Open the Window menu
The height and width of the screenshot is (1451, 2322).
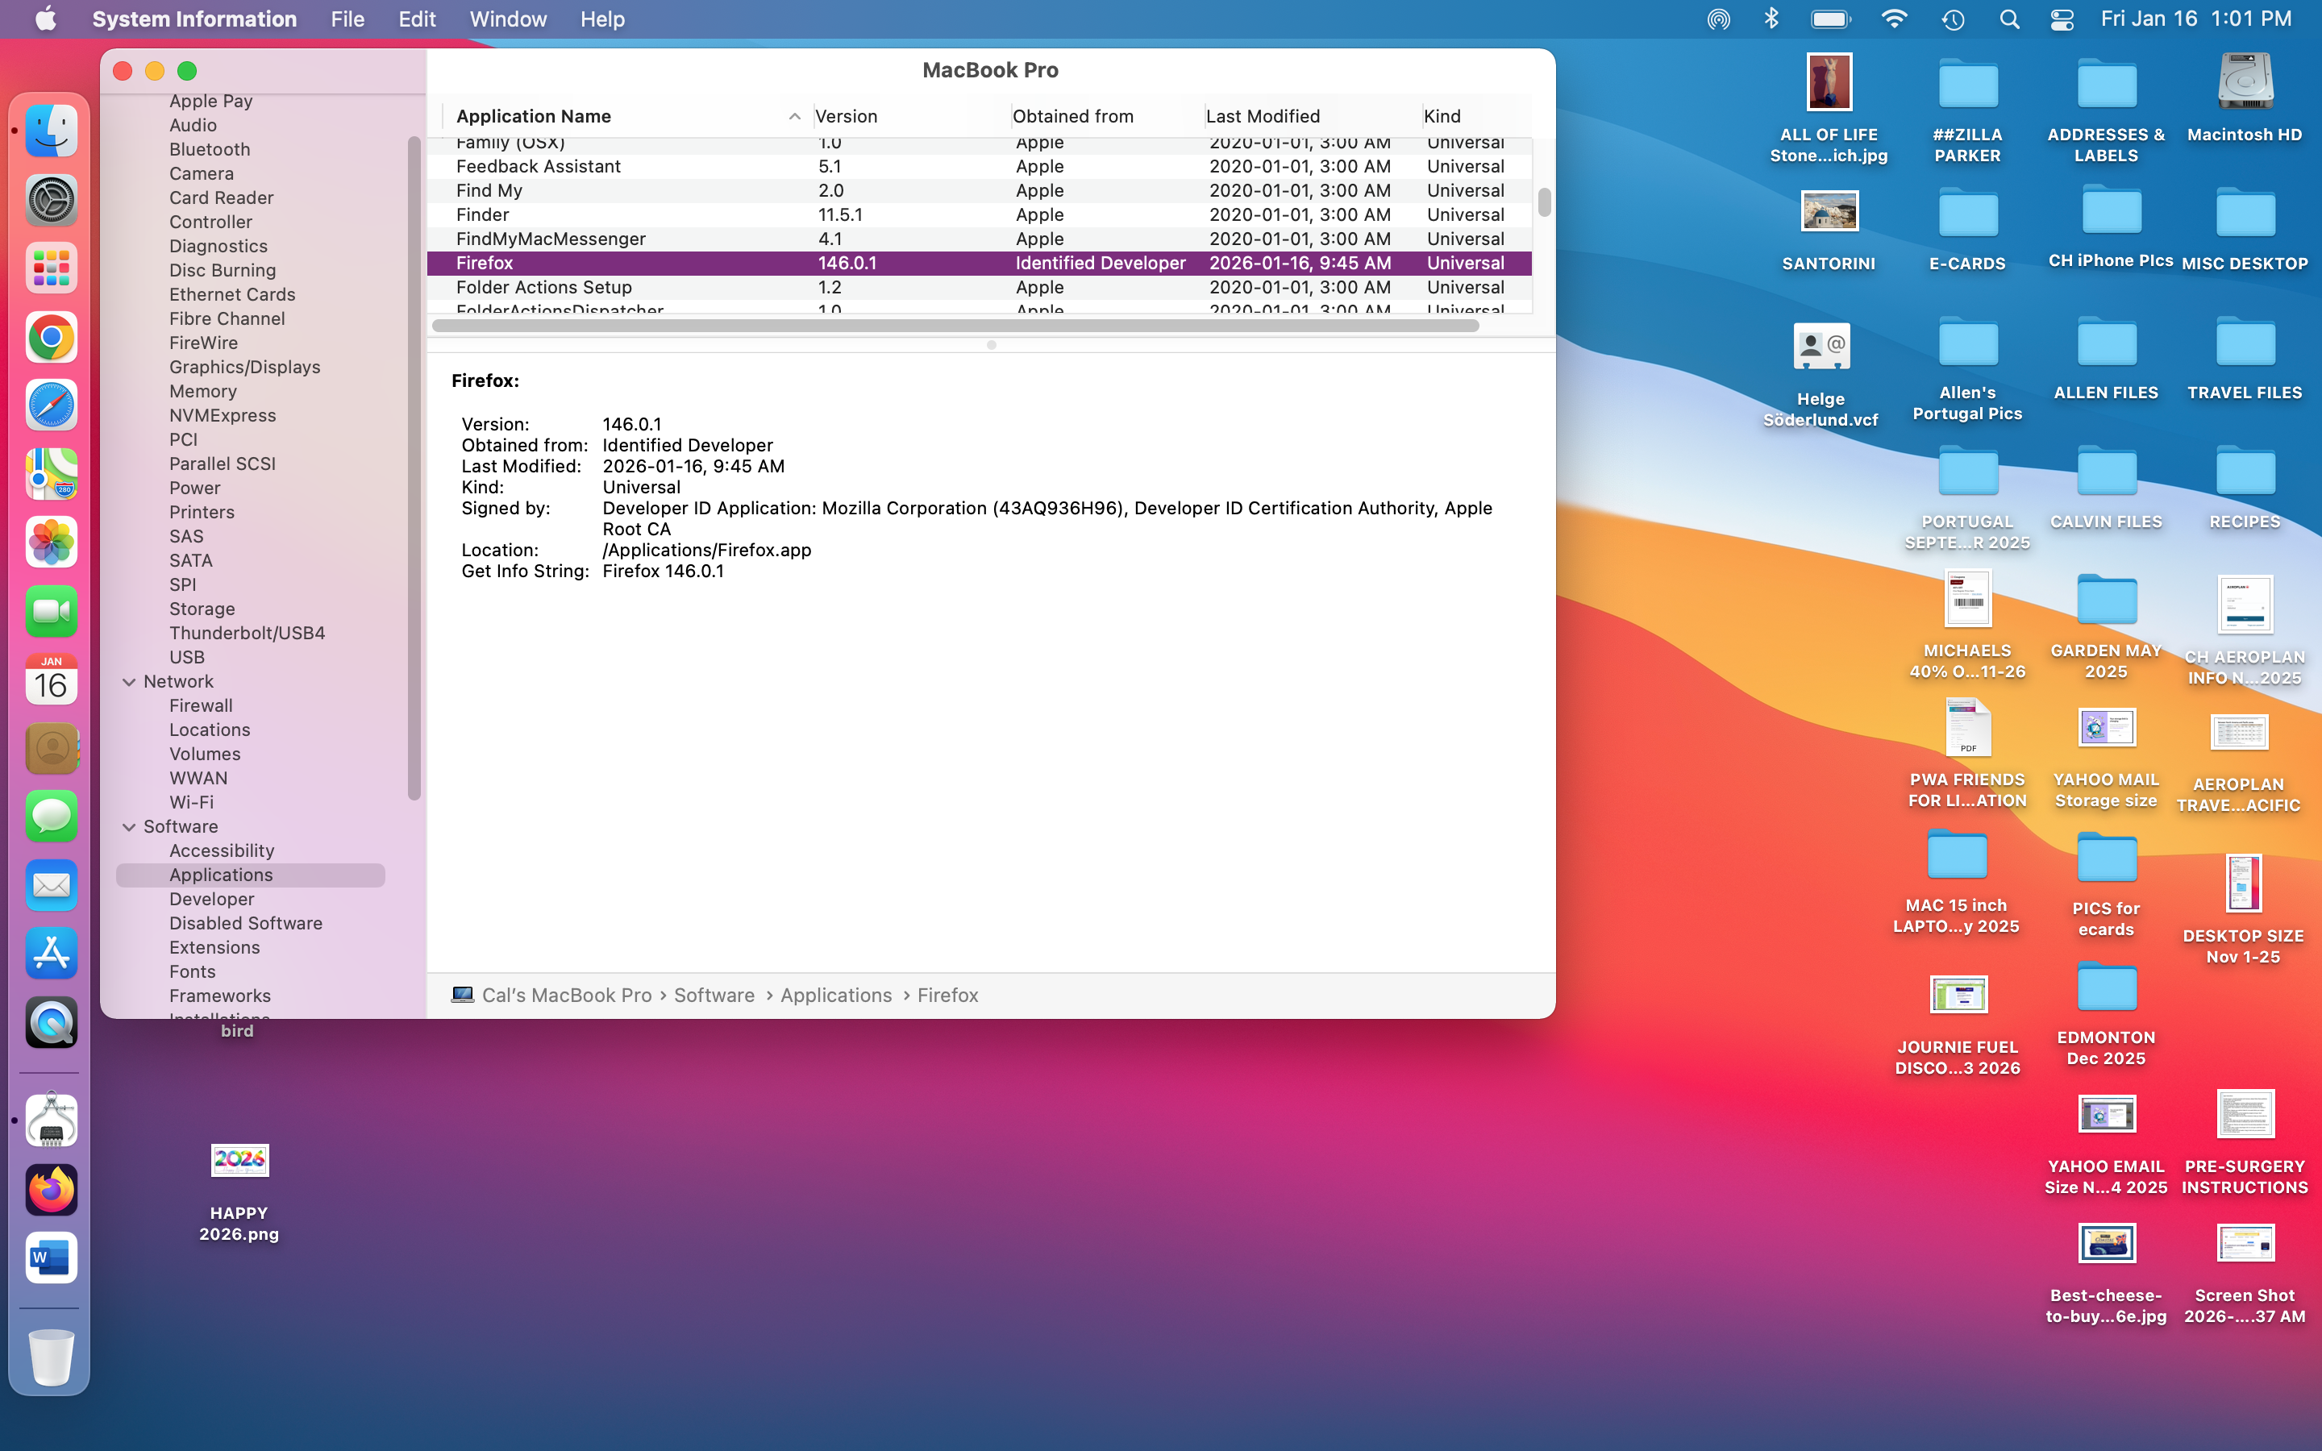coord(508,19)
